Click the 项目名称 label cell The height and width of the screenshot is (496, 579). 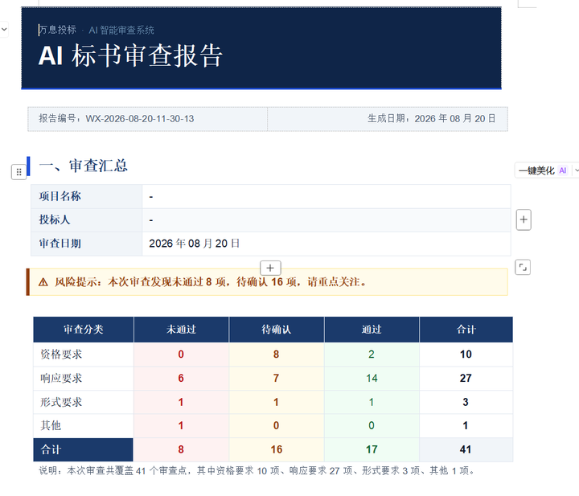click(87, 196)
